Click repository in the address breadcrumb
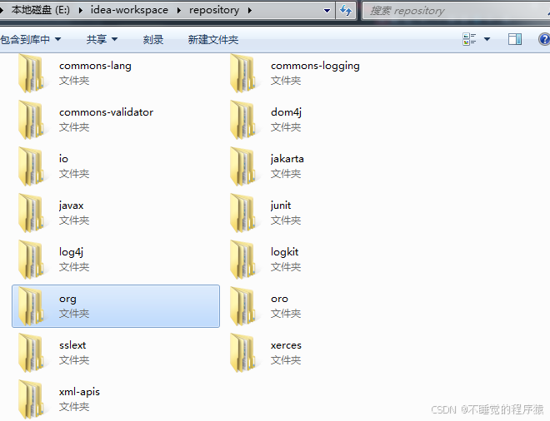 [x=214, y=10]
